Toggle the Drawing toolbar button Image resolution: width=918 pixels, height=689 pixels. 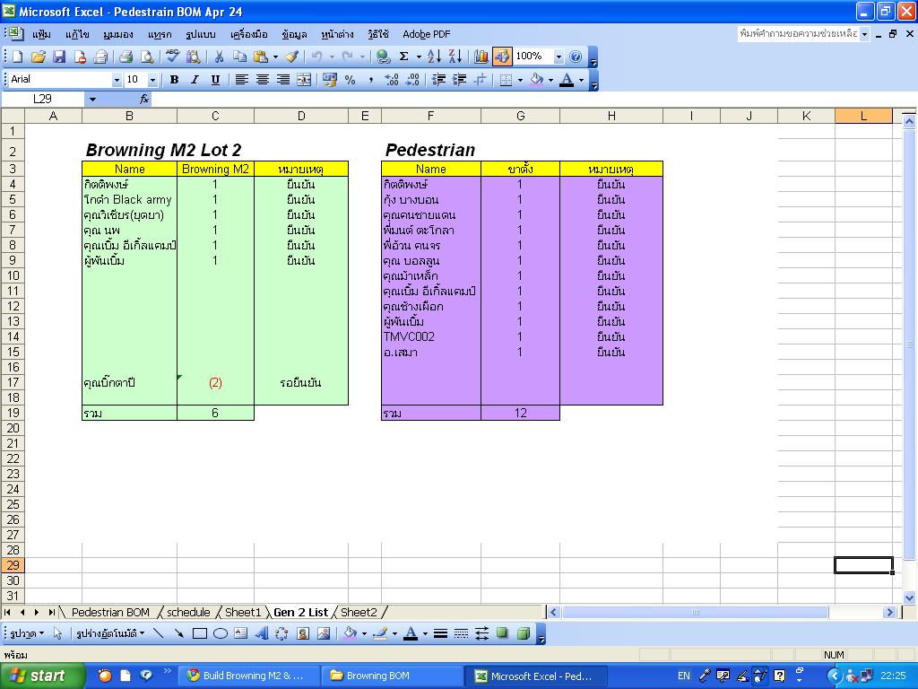point(502,57)
